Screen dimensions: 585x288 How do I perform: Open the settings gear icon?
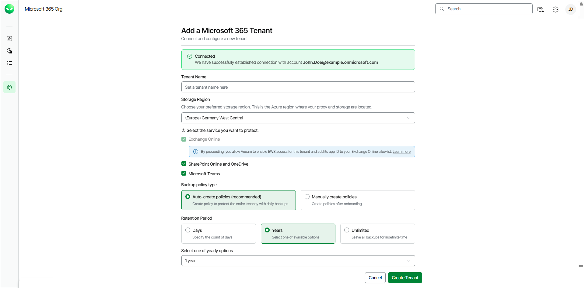tap(555, 9)
